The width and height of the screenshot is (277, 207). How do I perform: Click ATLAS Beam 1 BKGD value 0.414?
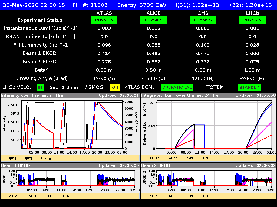point(104,53)
